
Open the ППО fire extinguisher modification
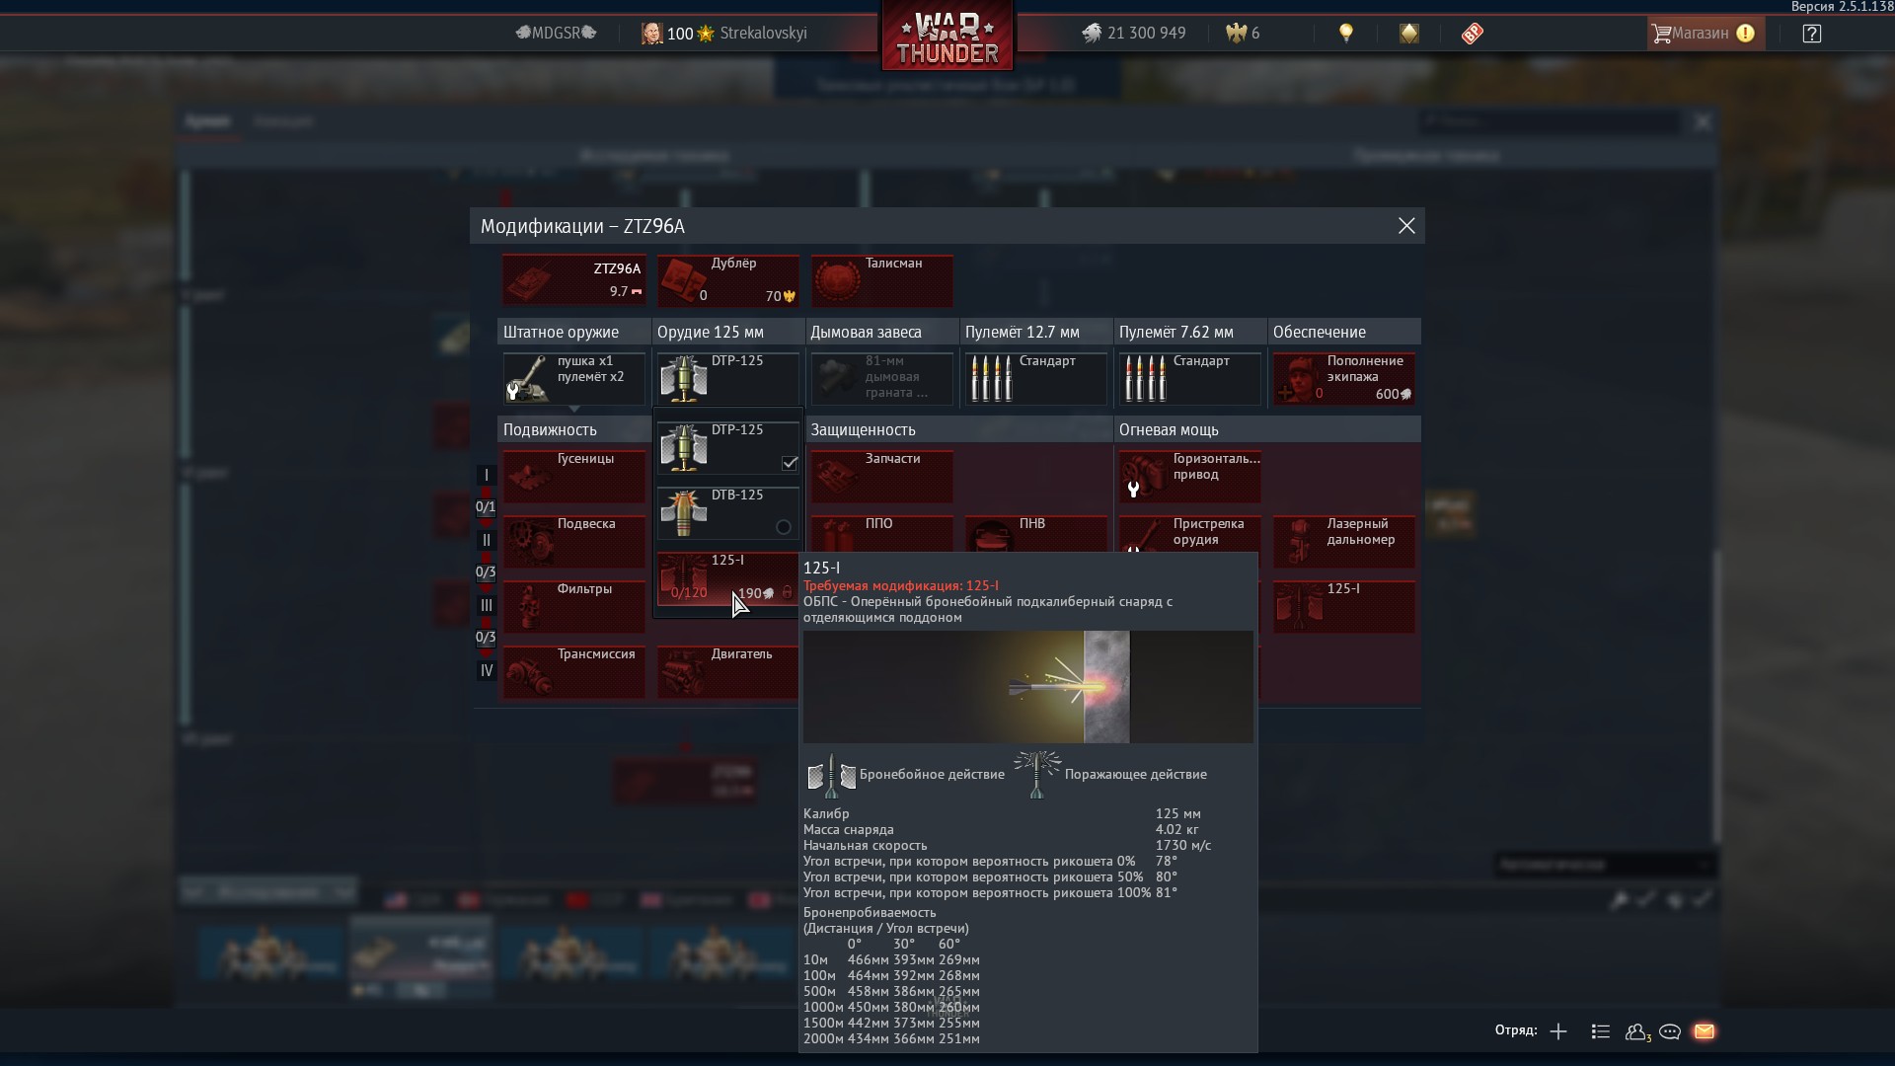point(882,534)
